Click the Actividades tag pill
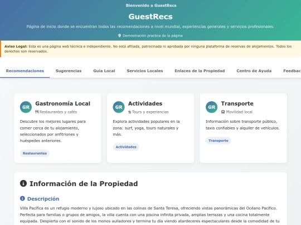 126,147
